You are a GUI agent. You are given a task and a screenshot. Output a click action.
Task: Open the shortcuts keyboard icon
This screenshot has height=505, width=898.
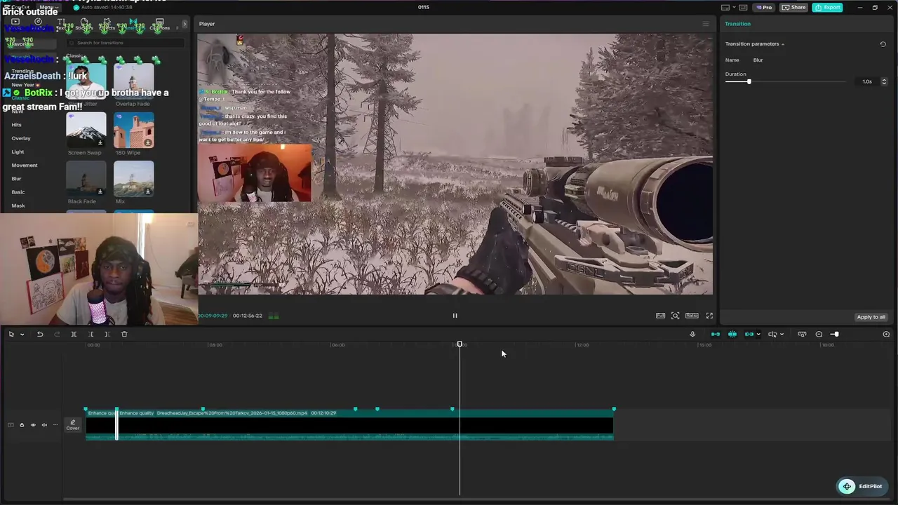coord(743,7)
